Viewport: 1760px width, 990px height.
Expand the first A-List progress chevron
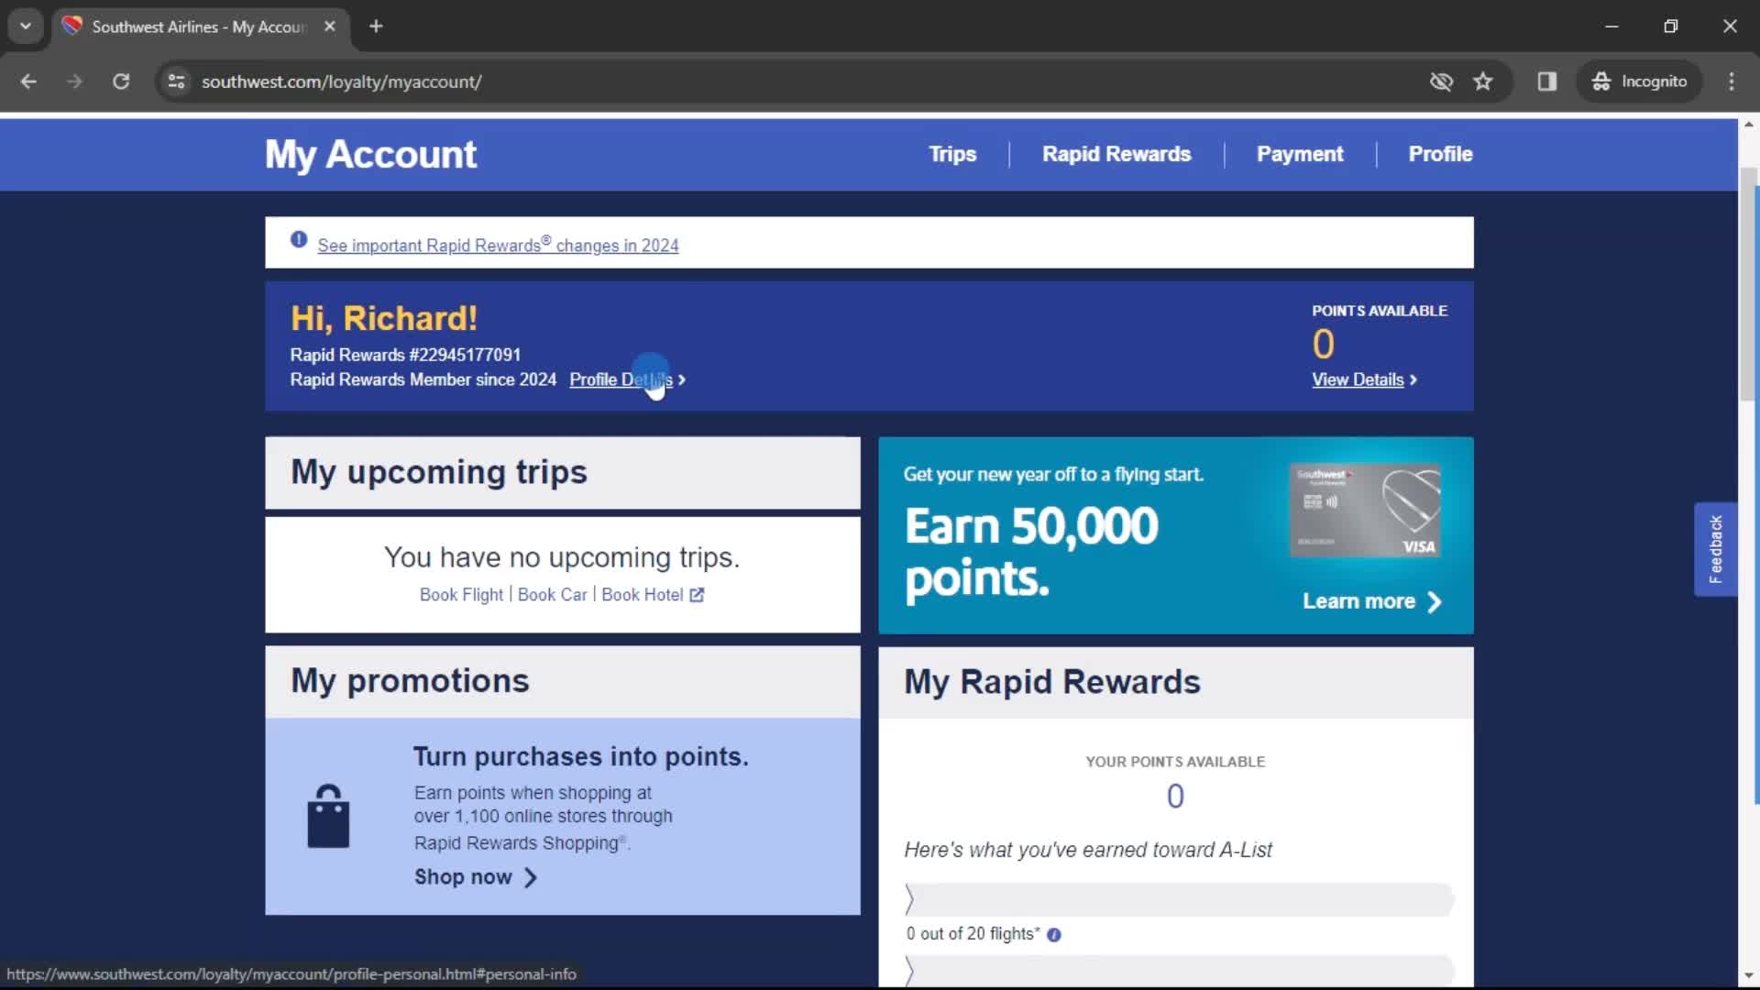click(913, 896)
